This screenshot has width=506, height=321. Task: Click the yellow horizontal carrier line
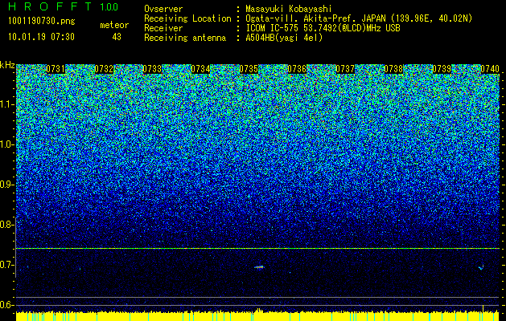coord(257,248)
